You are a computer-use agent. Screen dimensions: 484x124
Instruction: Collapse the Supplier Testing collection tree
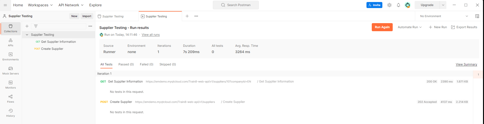coord(27,35)
